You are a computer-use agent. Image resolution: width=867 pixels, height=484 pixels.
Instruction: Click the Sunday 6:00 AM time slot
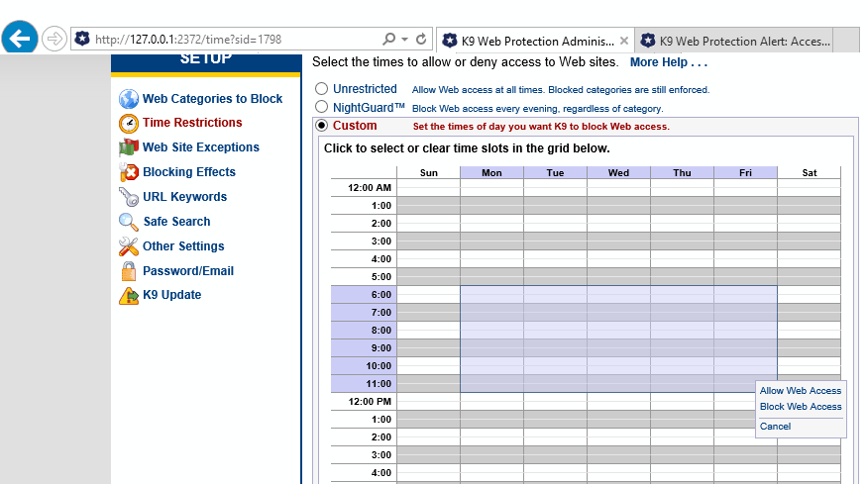coord(428,295)
